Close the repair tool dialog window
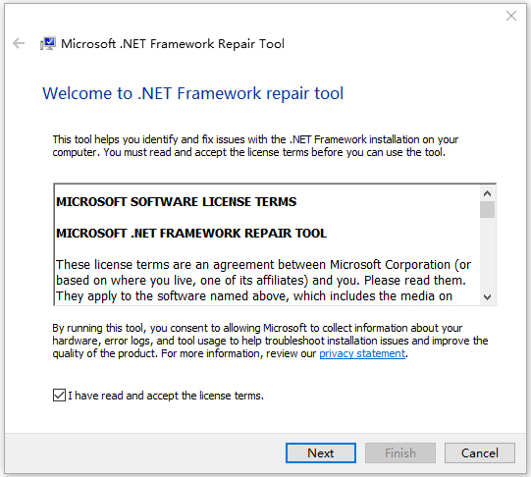 point(511,16)
